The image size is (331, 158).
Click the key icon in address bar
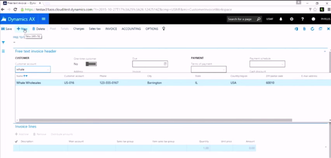point(310,9)
